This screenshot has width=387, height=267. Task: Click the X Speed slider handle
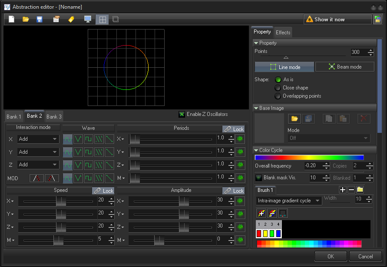pos(61,201)
